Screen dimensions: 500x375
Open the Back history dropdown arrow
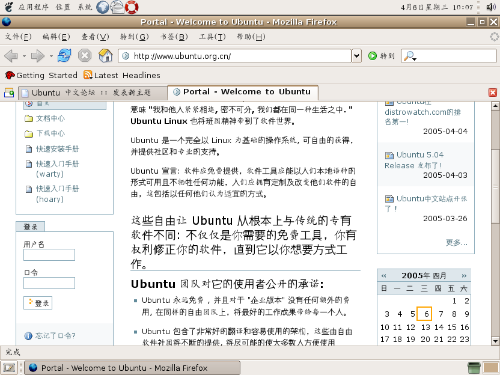[24, 56]
